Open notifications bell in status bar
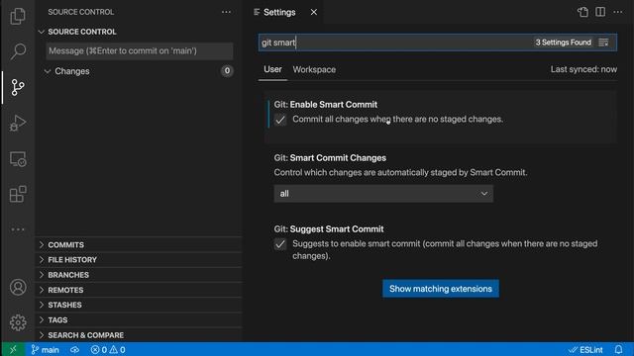The image size is (634, 356). click(618, 349)
